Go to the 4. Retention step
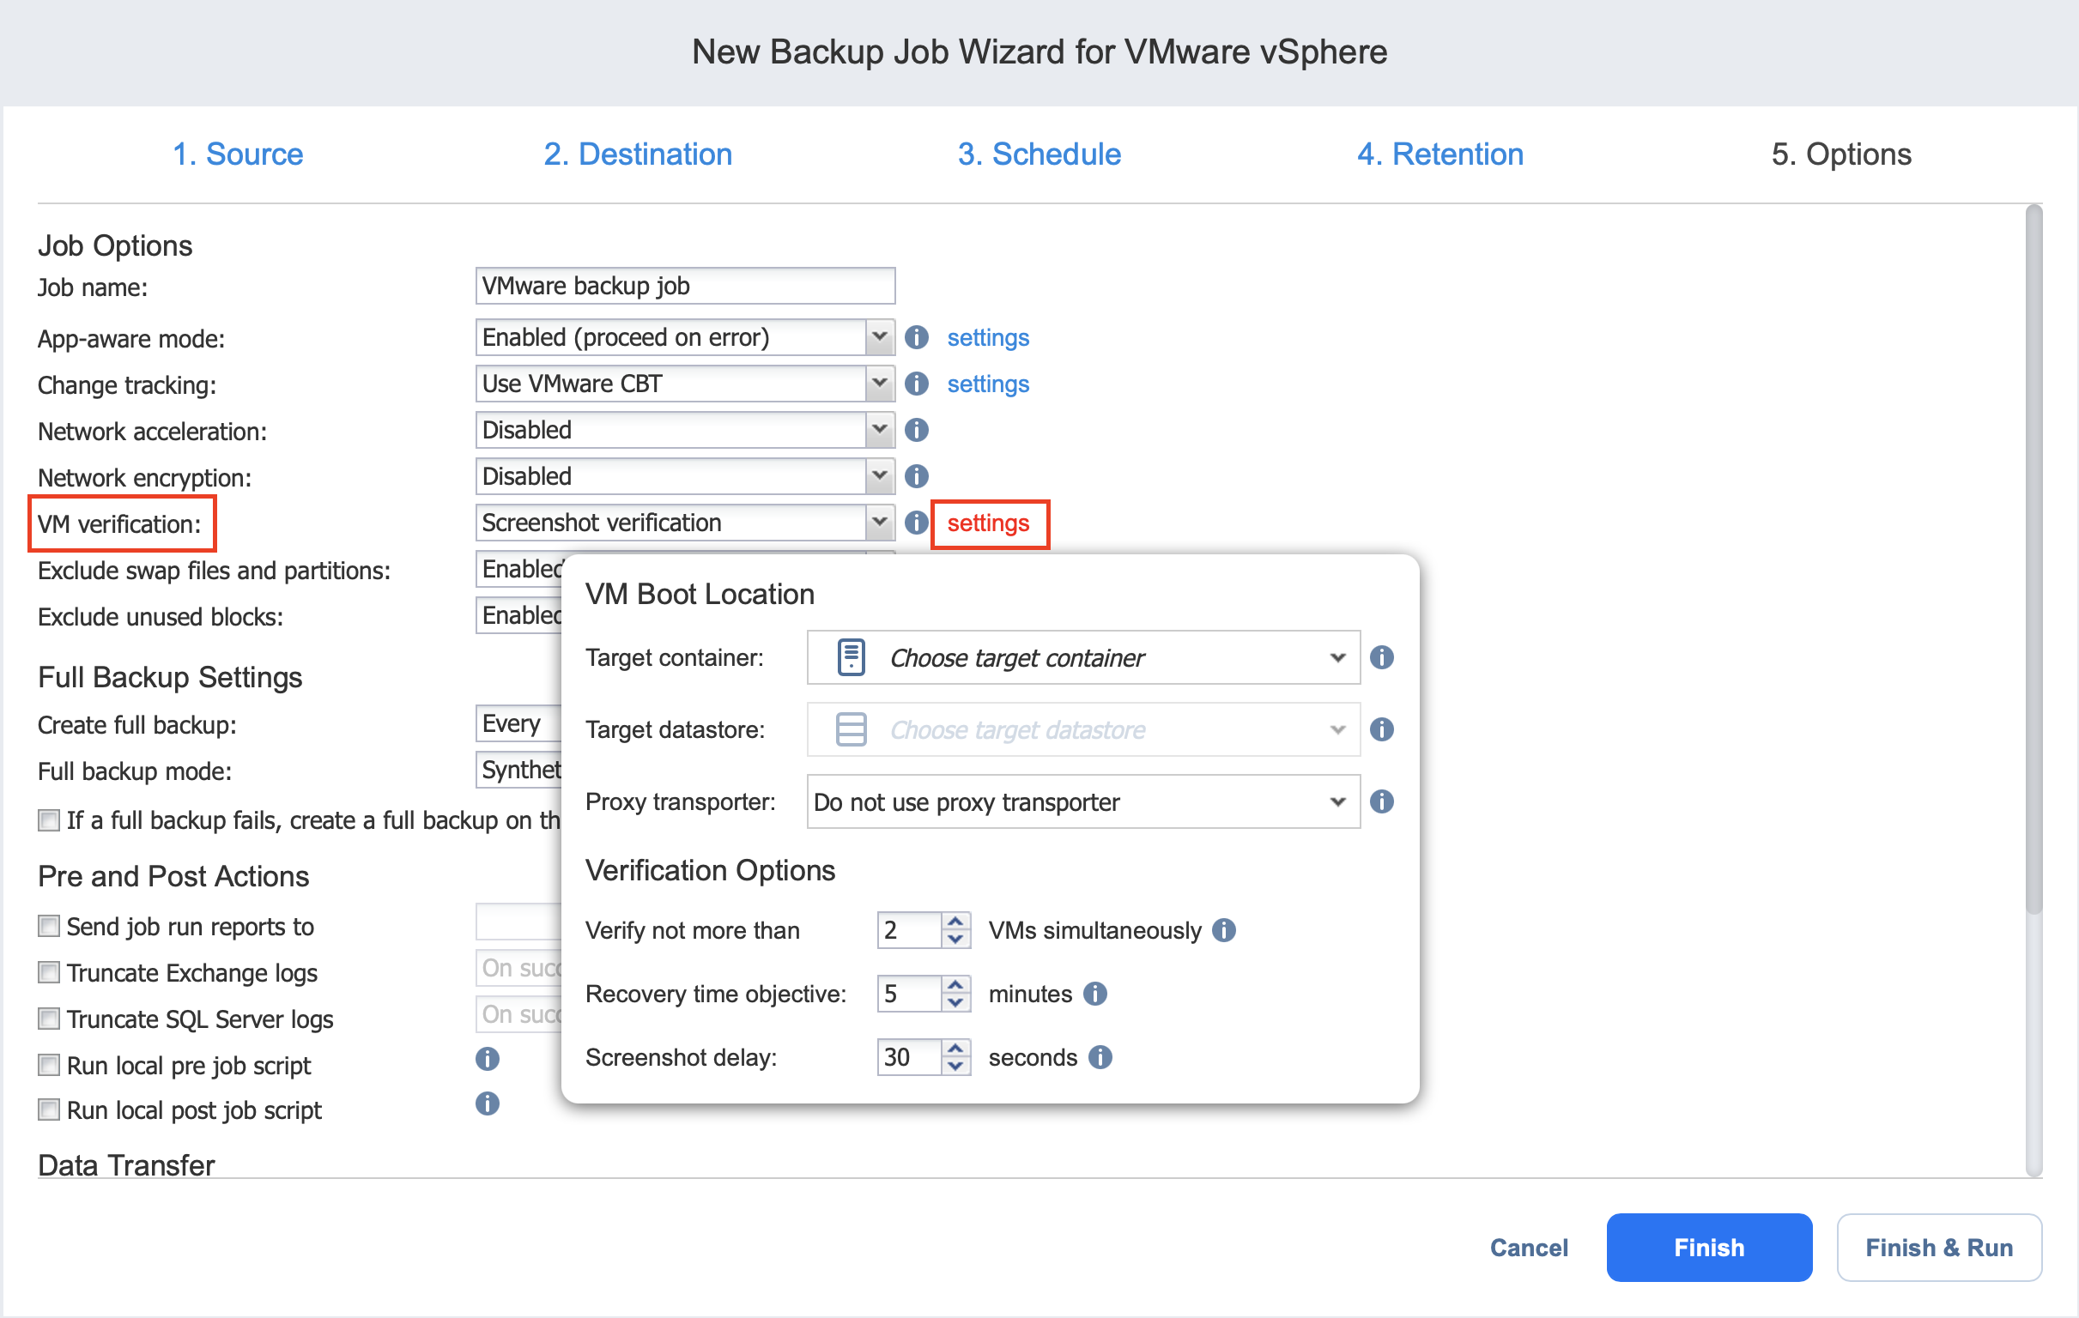The image size is (2079, 1318). 1440,154
